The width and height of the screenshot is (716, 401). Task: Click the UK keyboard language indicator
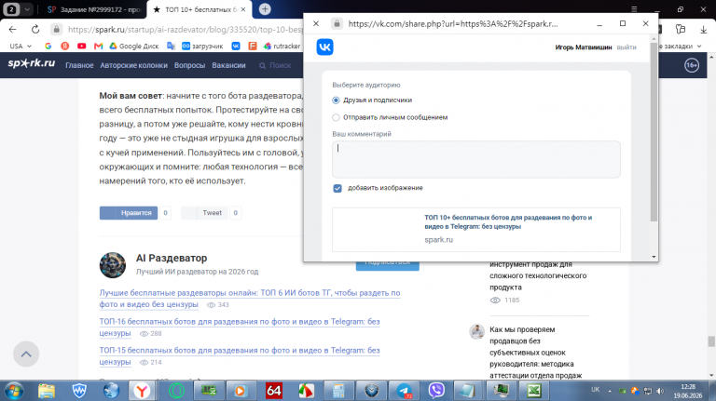pos(595,390)
